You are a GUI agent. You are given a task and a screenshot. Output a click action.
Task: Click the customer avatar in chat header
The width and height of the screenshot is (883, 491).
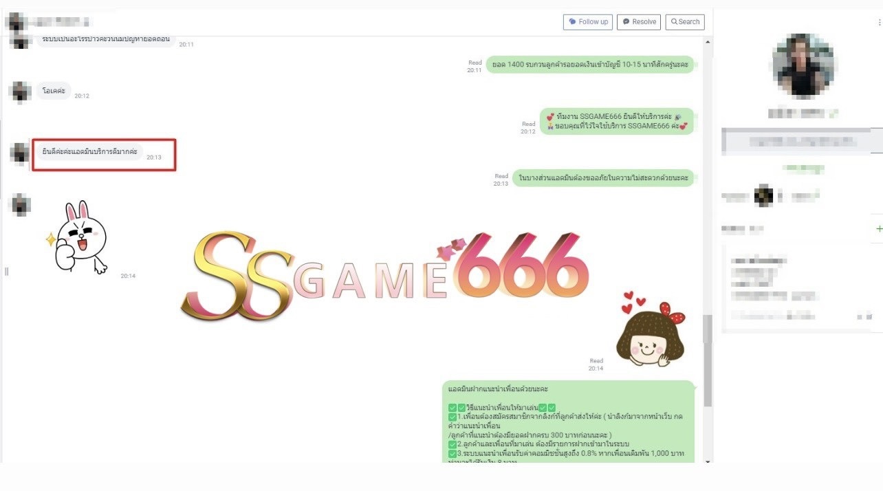point(15,22)
